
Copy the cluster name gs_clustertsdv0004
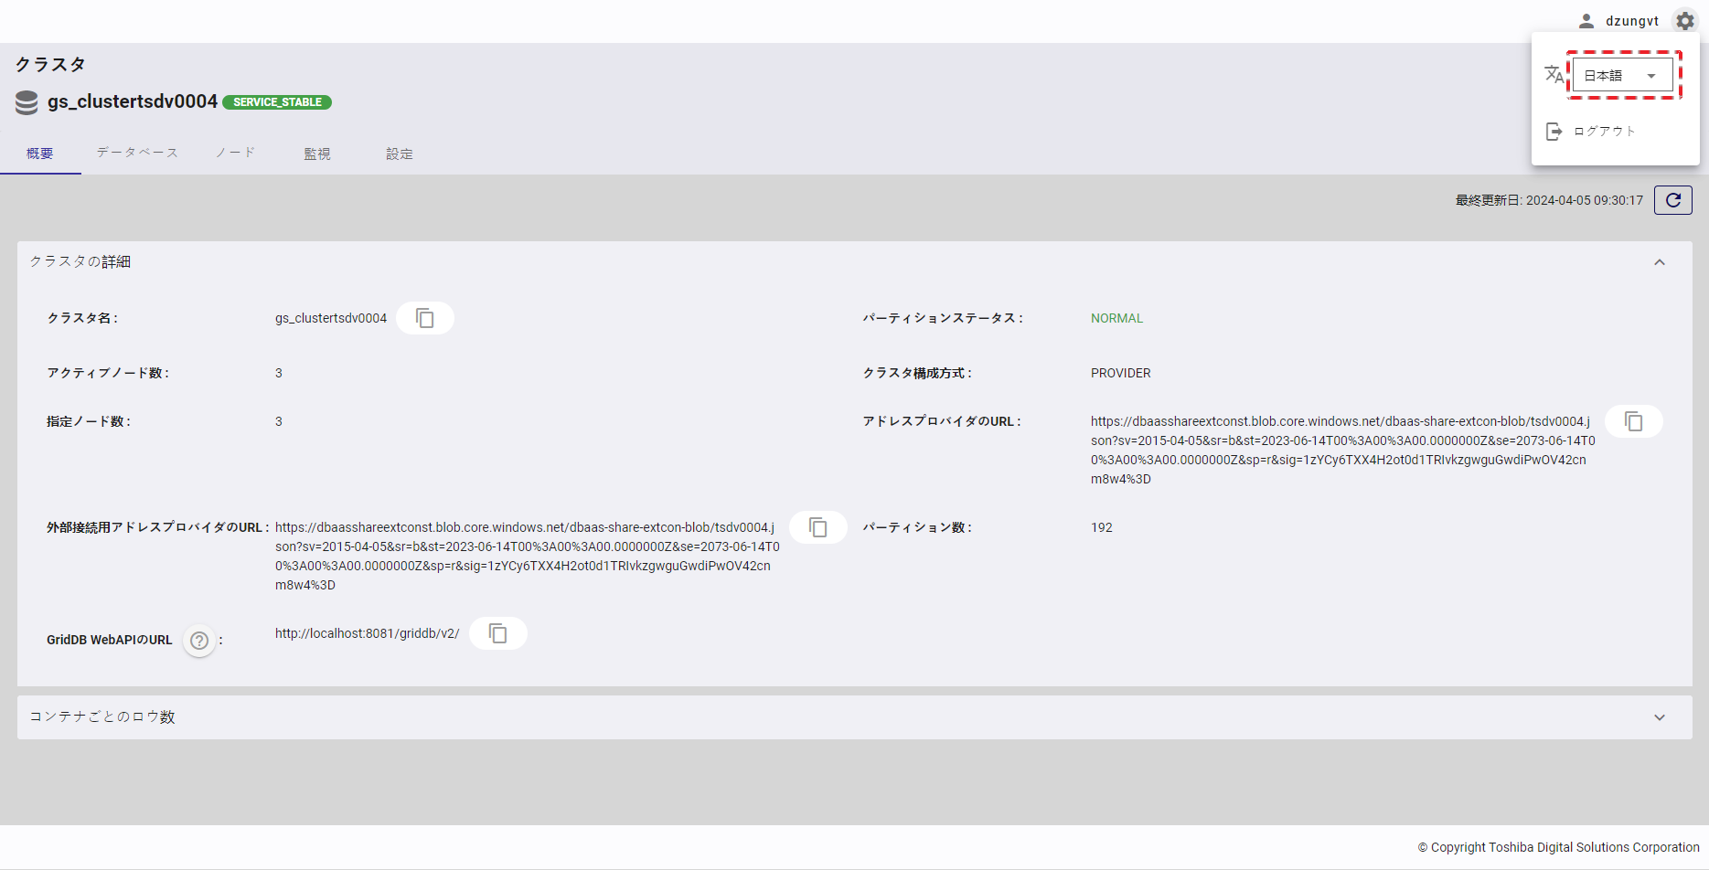[425, 318]
